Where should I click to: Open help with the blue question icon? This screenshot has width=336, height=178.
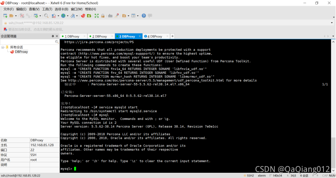tap(144, 16)
